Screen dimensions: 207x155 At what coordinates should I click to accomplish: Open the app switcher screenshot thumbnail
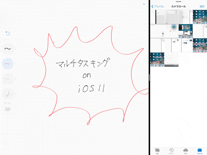186,31
